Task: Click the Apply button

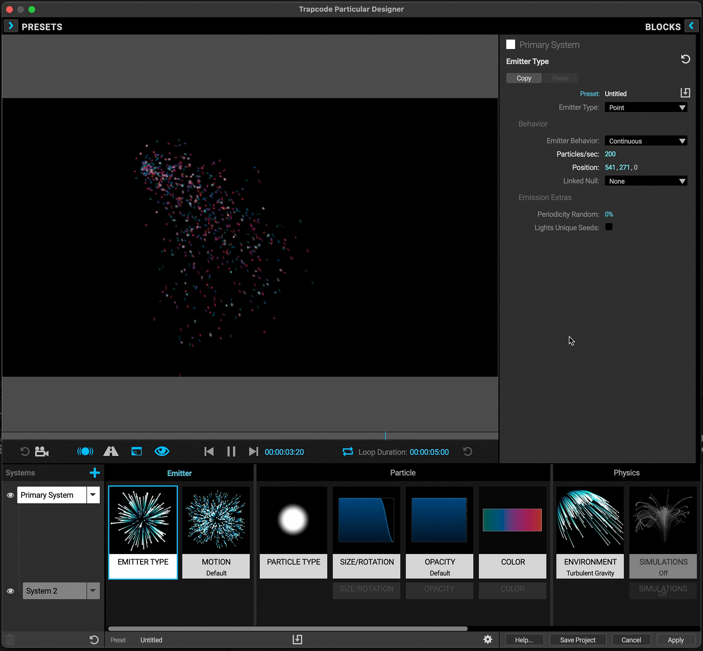Action: coord(675,640)
